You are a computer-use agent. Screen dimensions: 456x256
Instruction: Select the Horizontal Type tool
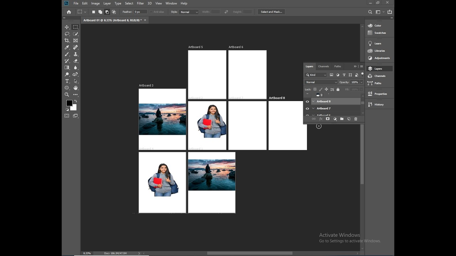pyautogui.click(x=67, y=81)
